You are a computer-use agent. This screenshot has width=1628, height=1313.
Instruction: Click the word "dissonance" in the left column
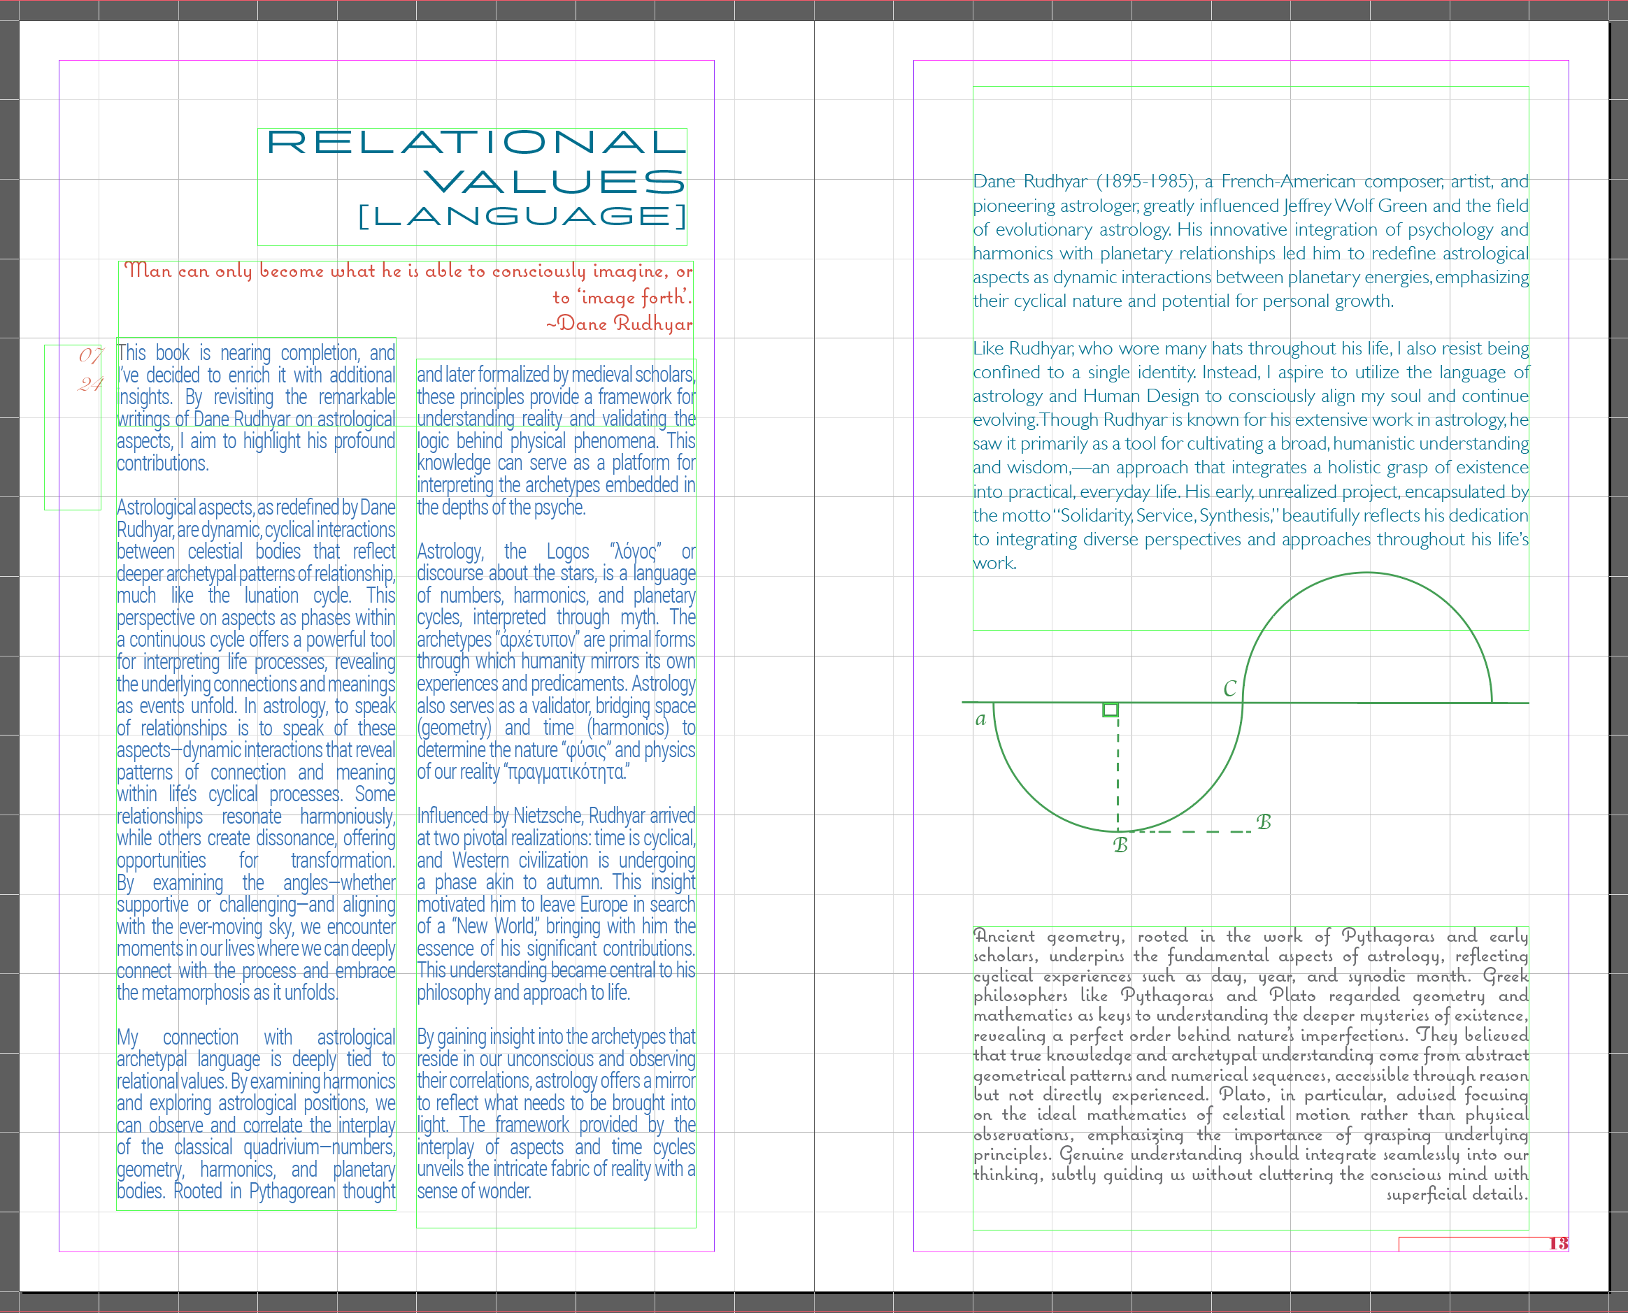[x=296, y=839]
